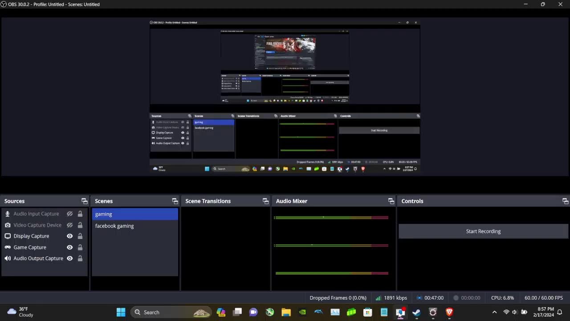Screen dimensions: 570x321
Task: Click the camera icon of Video Capture Device
Action: pos(8,225)
